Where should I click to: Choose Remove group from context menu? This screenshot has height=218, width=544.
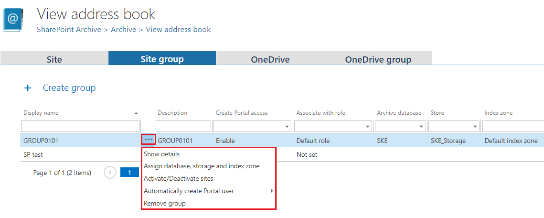[x=164, y=203]
